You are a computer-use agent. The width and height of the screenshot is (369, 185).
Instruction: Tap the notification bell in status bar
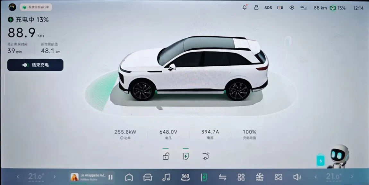click(x=245, y=8)
